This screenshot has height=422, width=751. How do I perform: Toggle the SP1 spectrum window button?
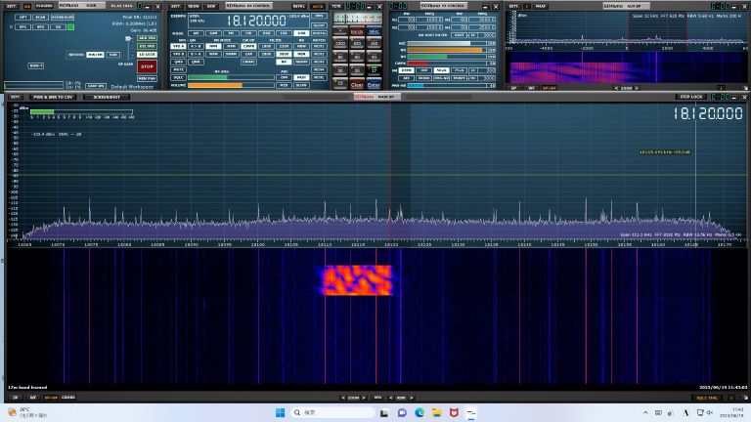coord(23,27)
